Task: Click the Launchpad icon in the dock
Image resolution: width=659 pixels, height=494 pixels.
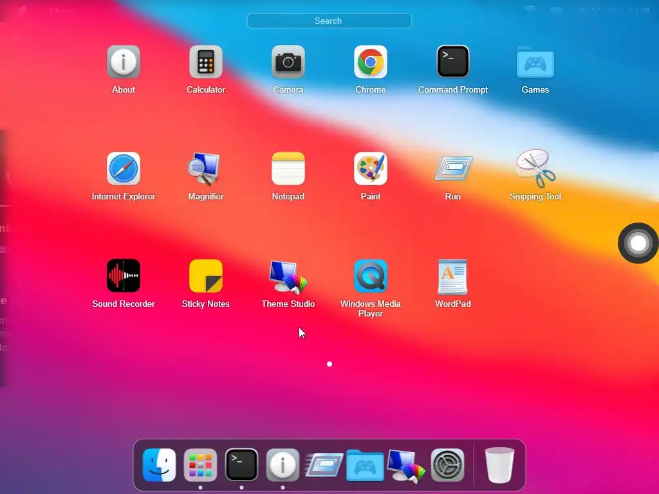Action: pos(201,465)
